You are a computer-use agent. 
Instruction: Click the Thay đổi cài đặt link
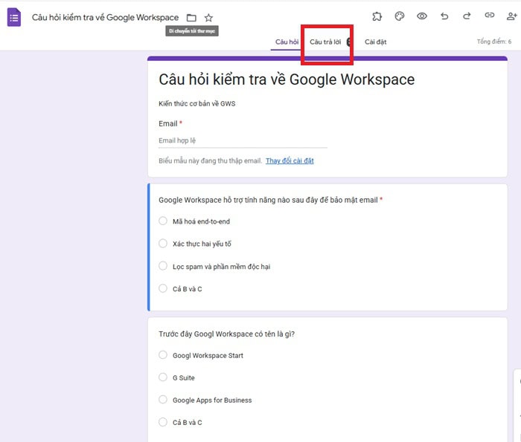tap(290, 161)
